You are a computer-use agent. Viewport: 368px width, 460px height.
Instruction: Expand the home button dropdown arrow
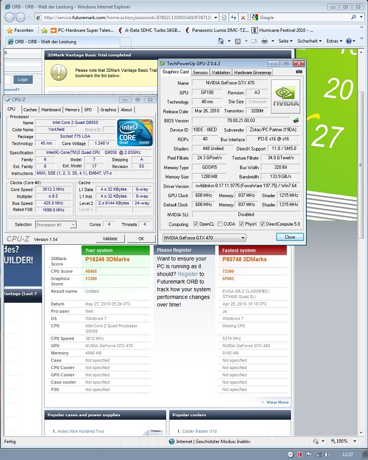coord(229,42)
